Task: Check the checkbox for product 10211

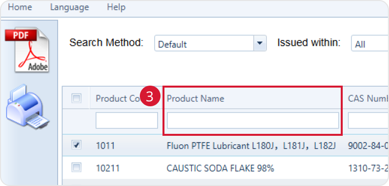Action: tap(76, 168)
